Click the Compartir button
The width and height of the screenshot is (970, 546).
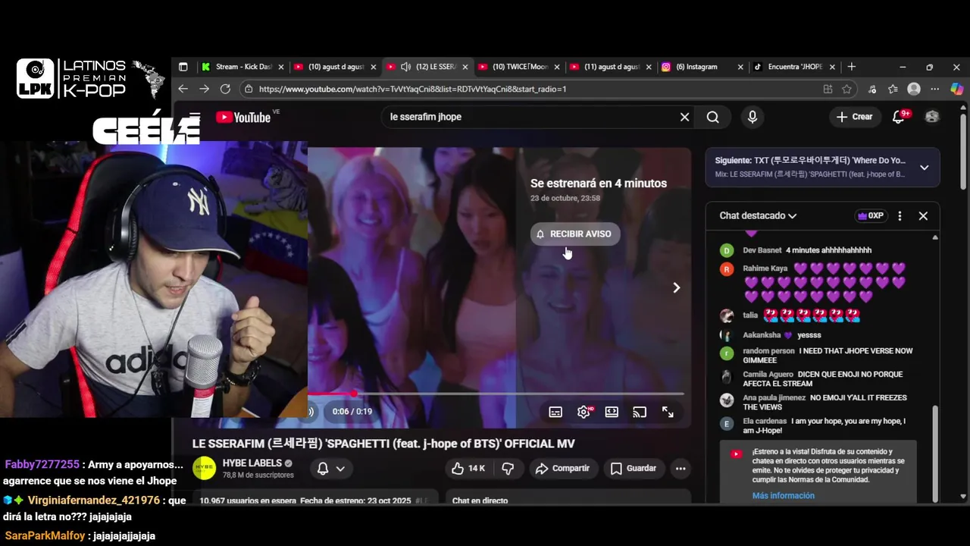[x=562, y=468]
